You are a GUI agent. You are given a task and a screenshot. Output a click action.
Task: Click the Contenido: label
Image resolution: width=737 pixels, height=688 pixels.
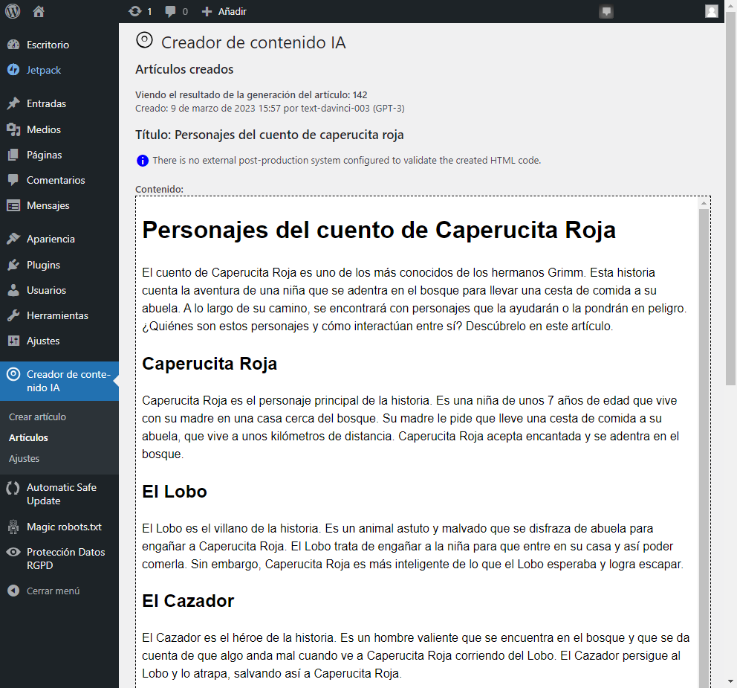(x=159, y=189)
